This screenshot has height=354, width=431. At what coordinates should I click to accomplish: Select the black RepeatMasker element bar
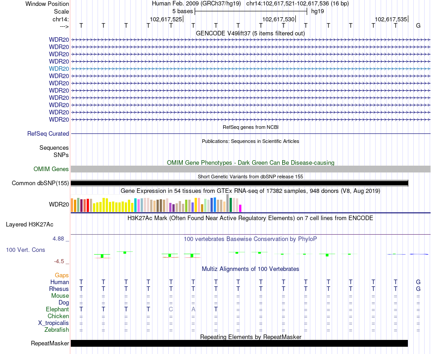239,343
